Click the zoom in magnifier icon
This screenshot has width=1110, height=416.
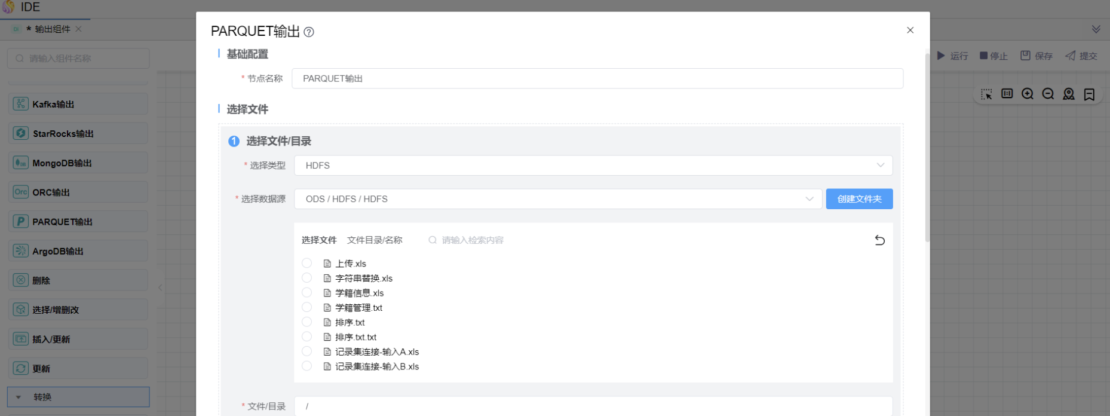1028,94
